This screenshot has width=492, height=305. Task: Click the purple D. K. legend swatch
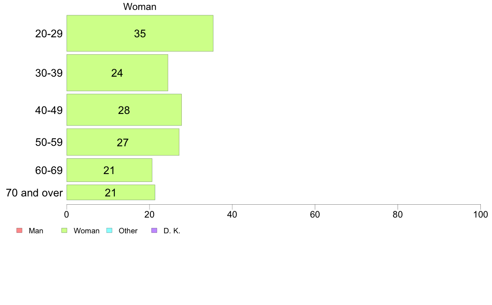[x=154, y=230]
